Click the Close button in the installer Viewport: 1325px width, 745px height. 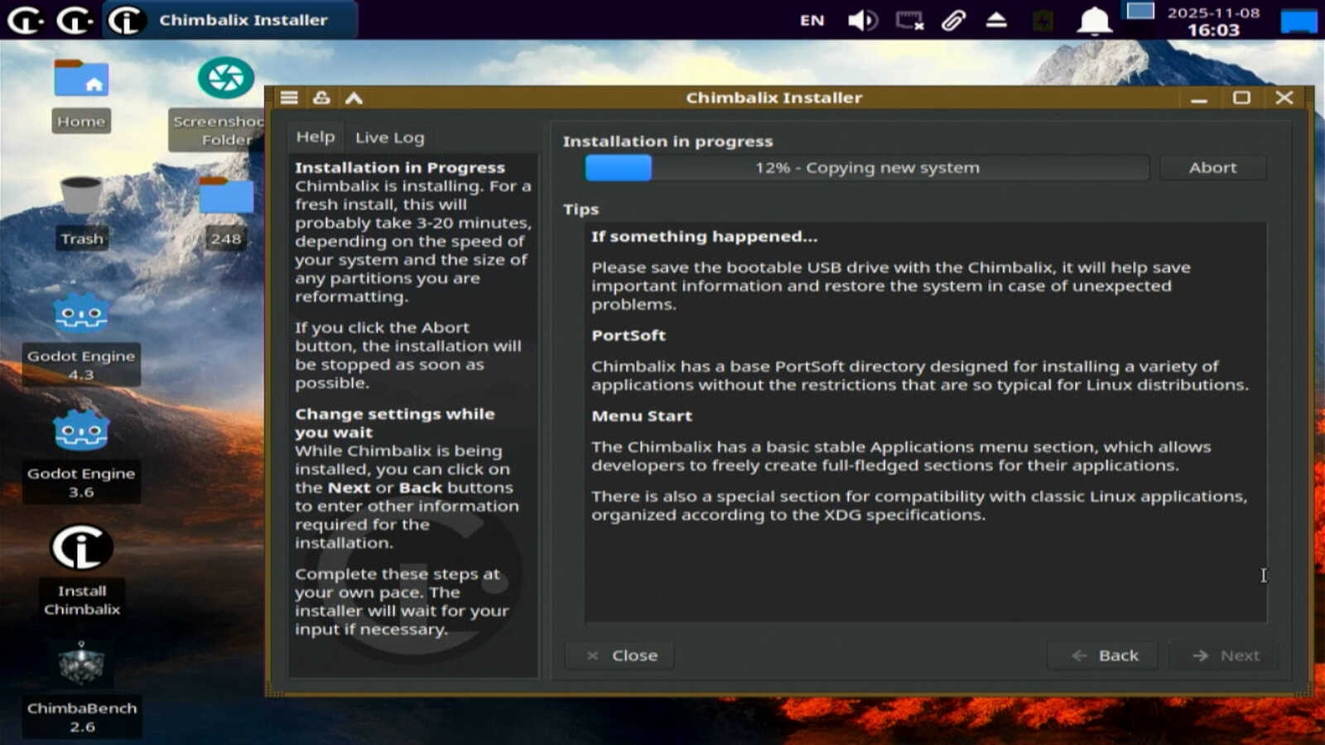[619, 656]
